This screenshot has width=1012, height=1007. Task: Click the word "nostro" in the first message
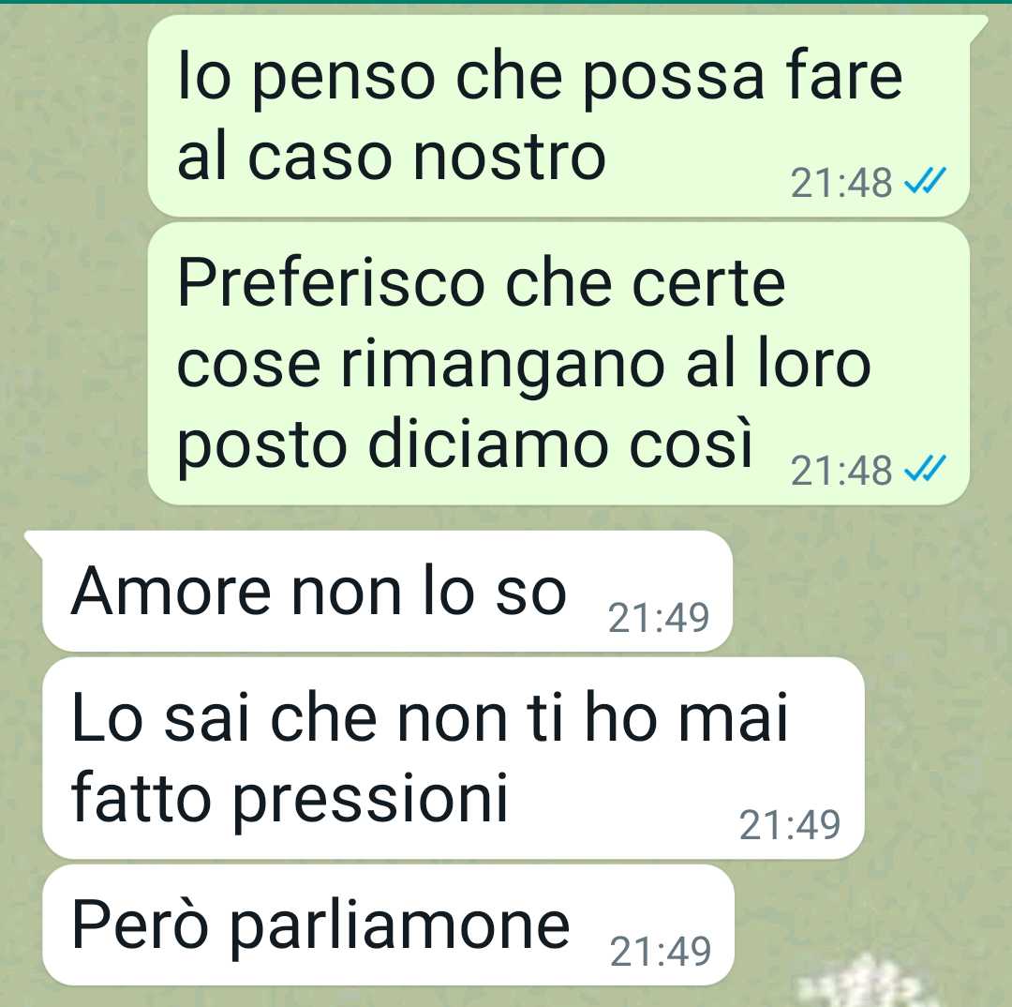coord(509,157)
